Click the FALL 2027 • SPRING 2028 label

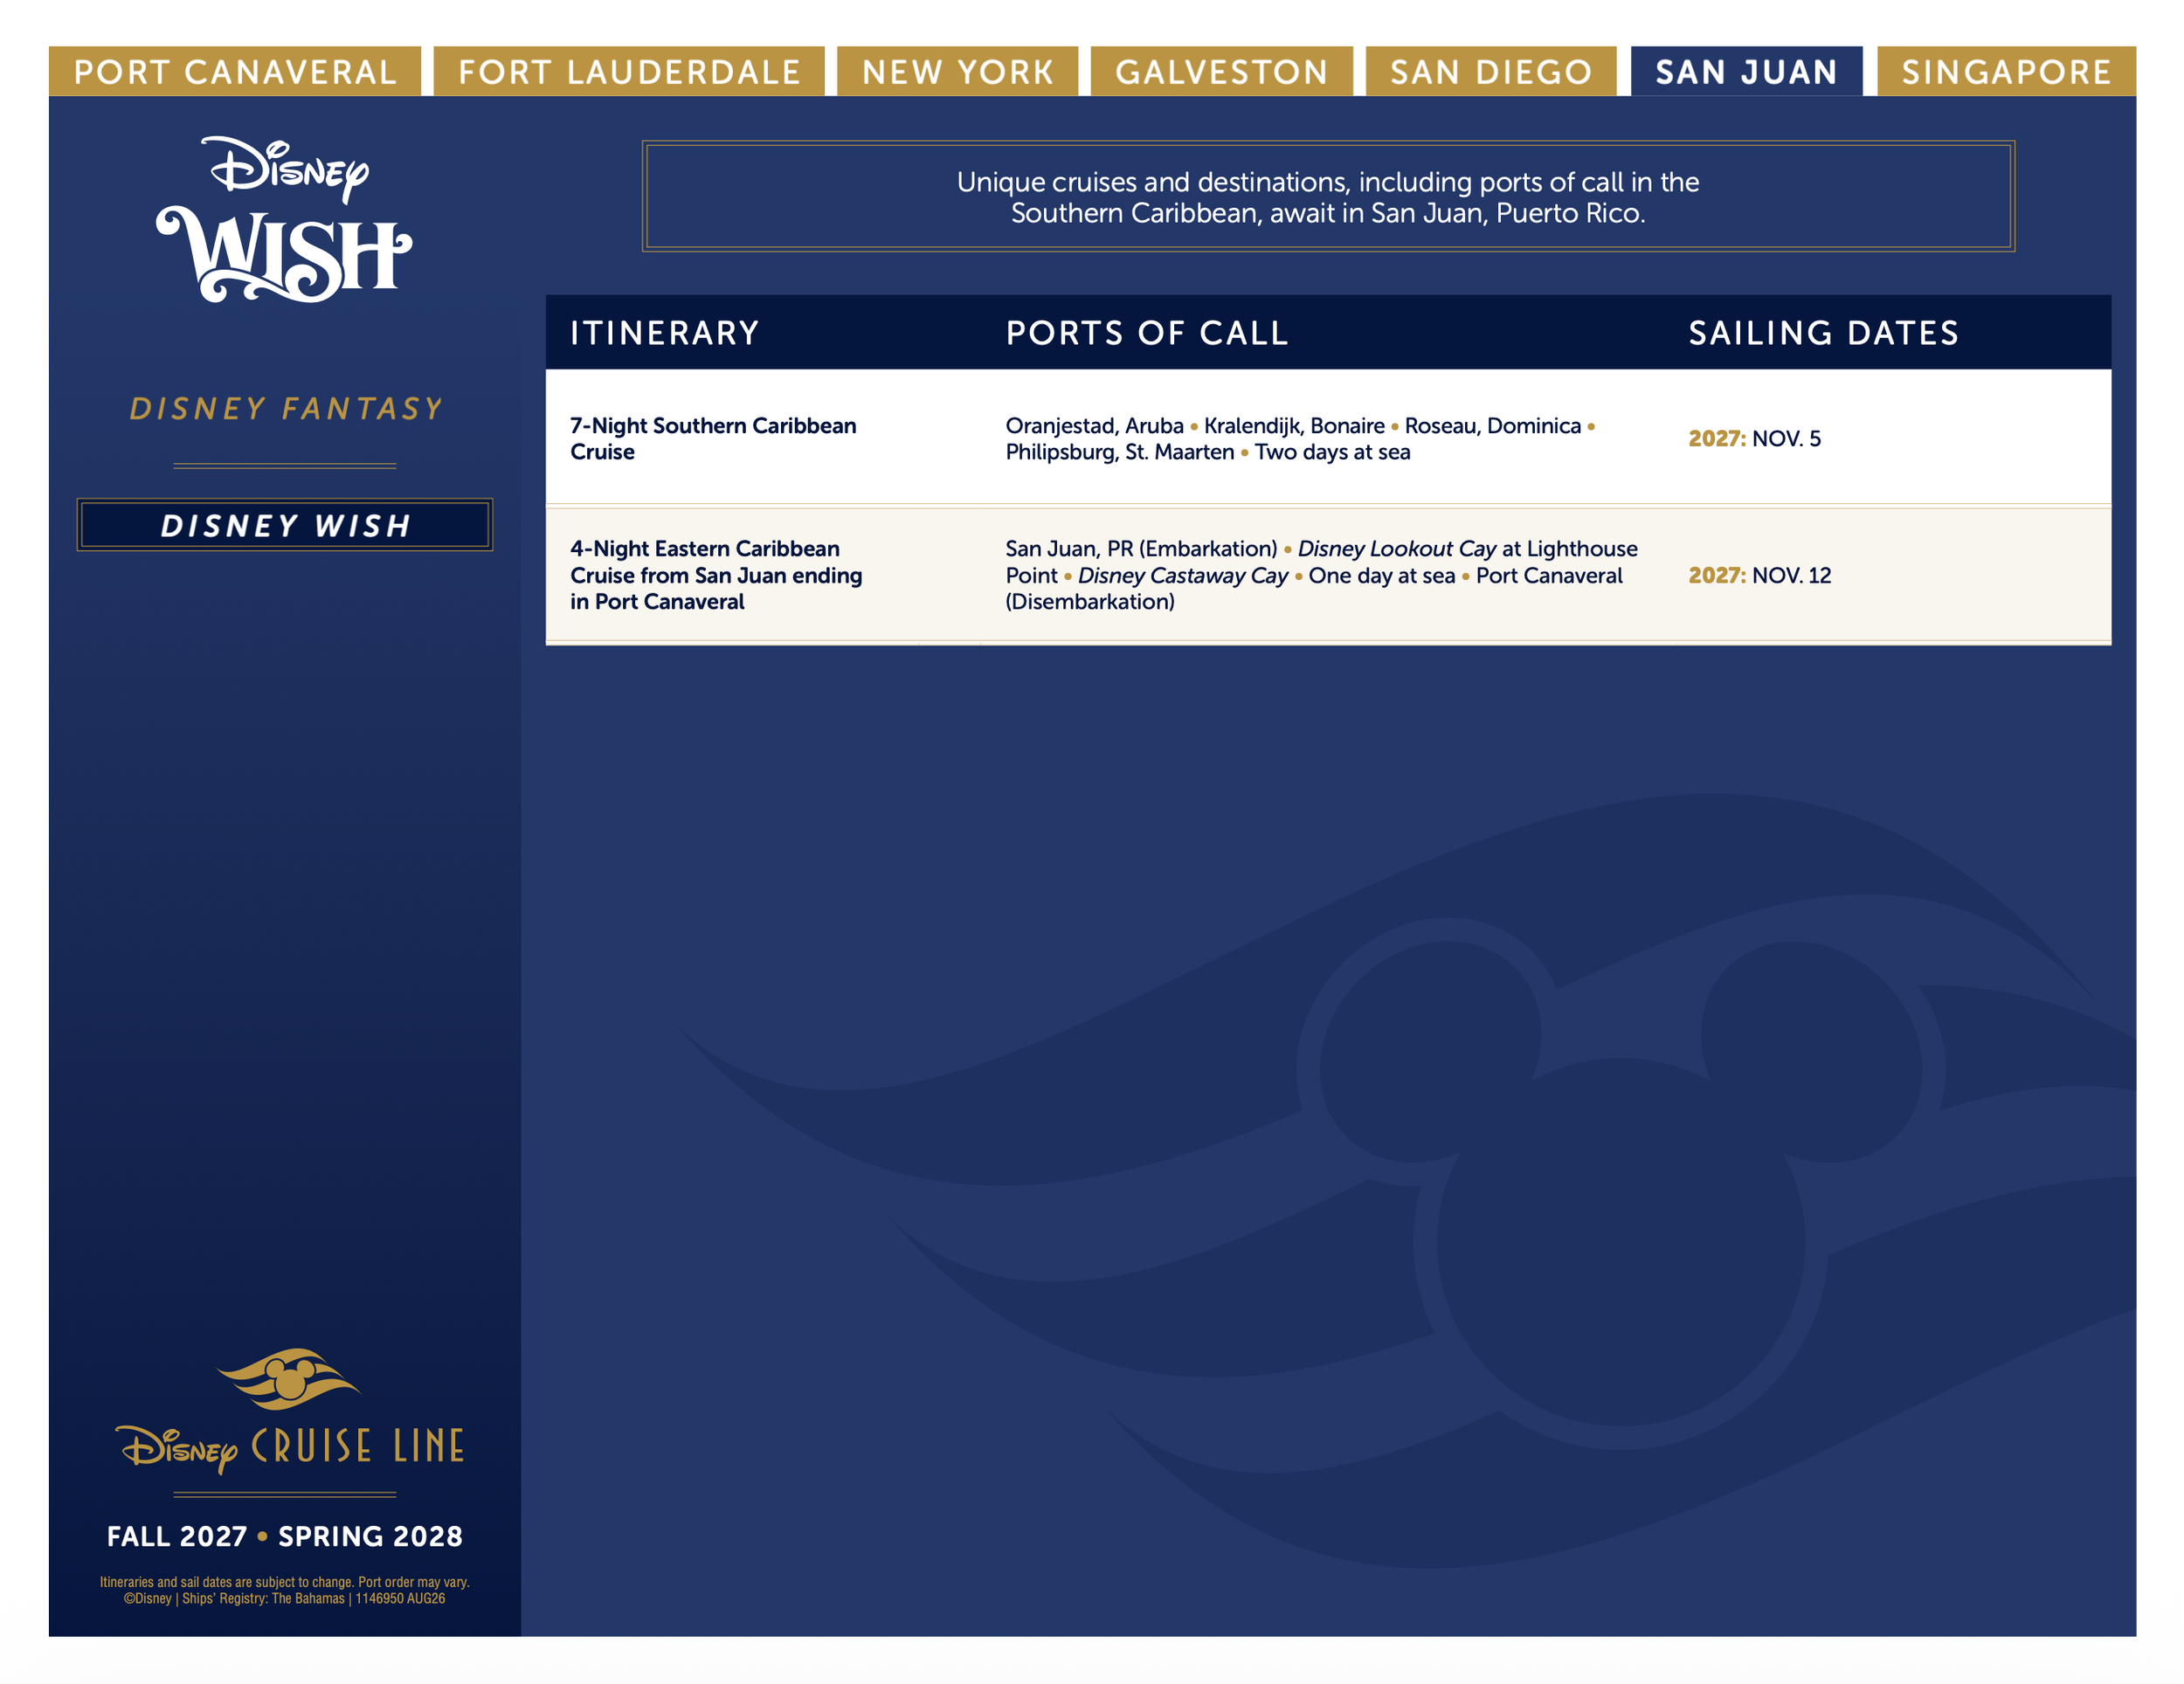click(x=285, y=1536)
